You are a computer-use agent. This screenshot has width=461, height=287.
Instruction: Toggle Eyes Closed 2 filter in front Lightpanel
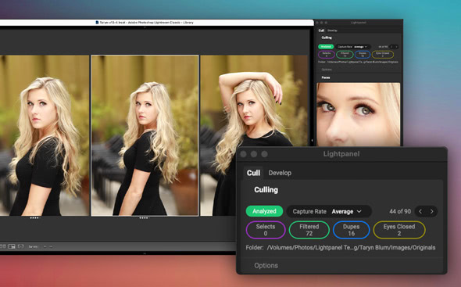[x=399, y=230]
